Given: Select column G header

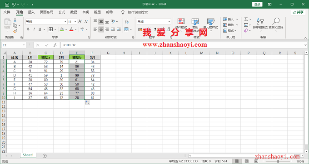Looking at the screenshot, I should coord(108,53).
